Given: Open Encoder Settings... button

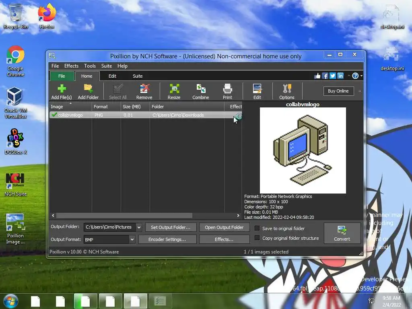Looking at the screenshot, I should [167, 239].
